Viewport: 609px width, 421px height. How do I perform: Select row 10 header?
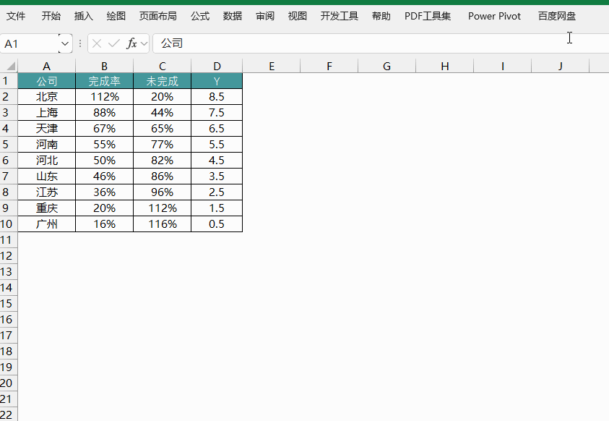click(9, 224)
